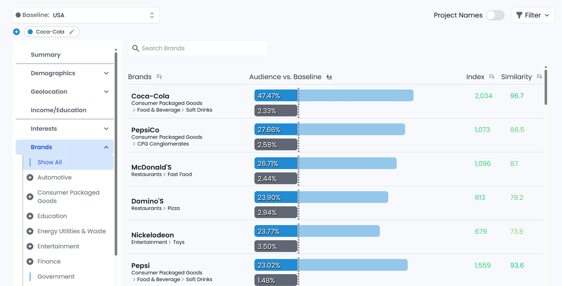Click the McDonald'S 26.71% audience bar
This screenshot has width=562, height=286.
pyautogui.click(x=325, y=163)
